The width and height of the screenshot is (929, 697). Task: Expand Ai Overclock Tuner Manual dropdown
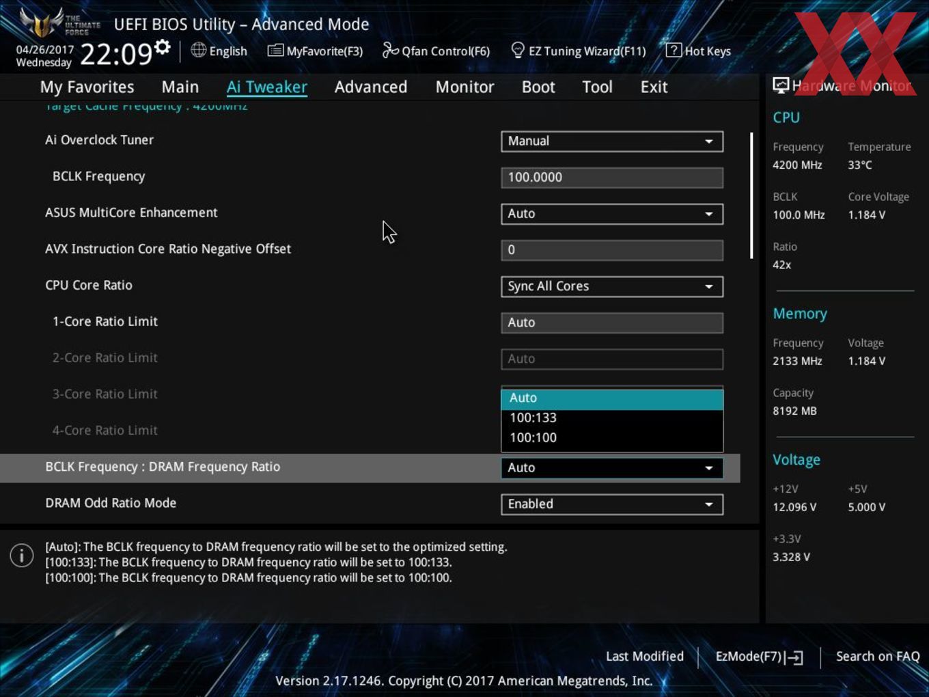click(x=612, y=141)
